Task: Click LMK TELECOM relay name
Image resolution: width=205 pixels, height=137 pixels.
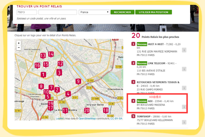Action: (x=157, y=63)
